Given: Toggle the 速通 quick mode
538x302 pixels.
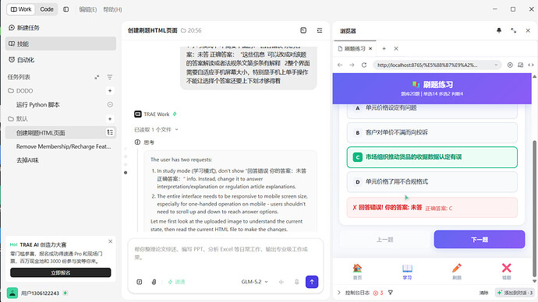Looking at the screenshot, I should [x=176, y=282].
